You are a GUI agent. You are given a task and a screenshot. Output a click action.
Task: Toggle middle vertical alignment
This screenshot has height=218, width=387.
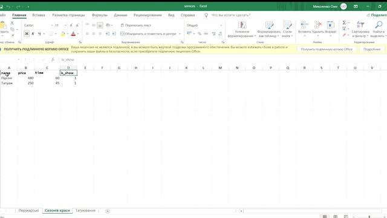(x=94, y=25)
